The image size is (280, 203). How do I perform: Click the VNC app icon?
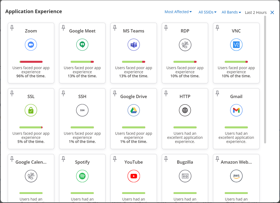pyautogui.click(x=236, y=45)
